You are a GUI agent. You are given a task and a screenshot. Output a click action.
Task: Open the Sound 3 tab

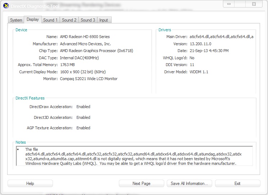(88, 20)
